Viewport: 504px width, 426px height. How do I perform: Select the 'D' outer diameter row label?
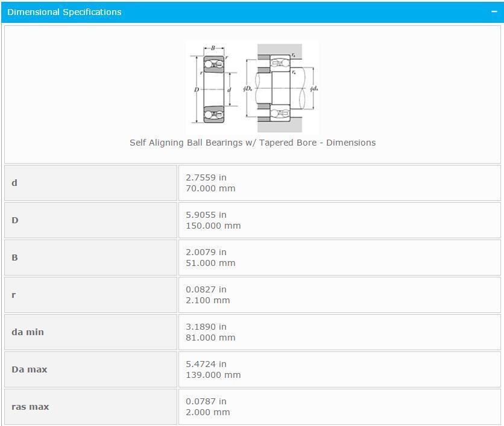coord(15,220)
